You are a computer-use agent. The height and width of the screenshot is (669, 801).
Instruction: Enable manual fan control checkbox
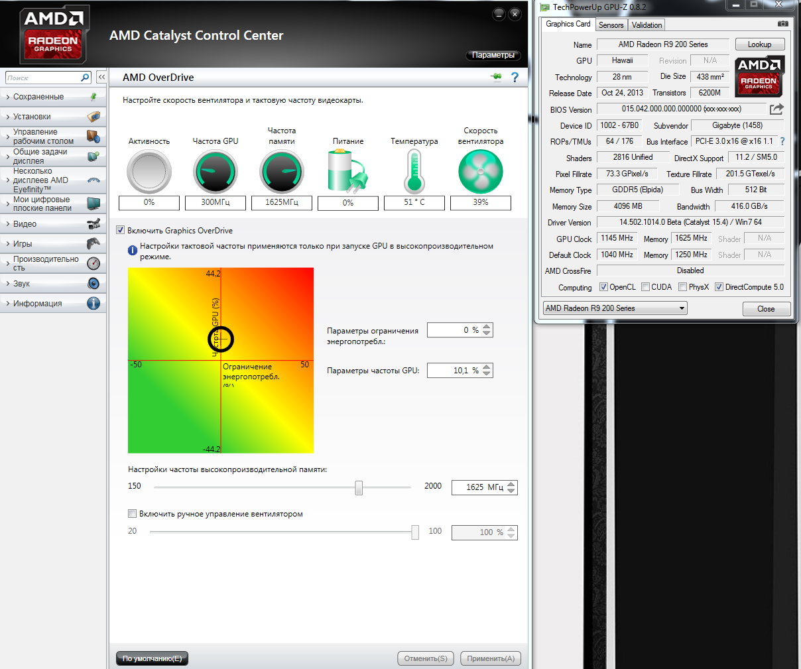(132, 513)
